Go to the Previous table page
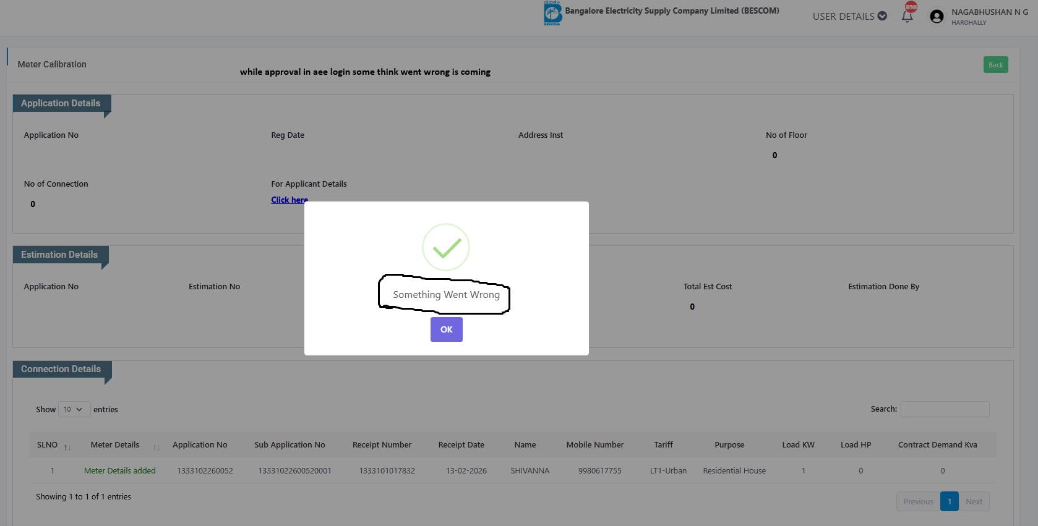The height and width of the screenshot is (526, 1038). (918, 501)
